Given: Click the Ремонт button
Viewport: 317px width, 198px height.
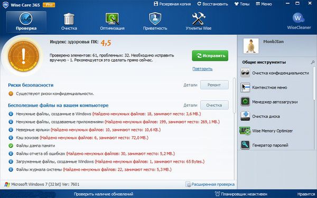Looking at the screenshot, I should pos(215,85).
